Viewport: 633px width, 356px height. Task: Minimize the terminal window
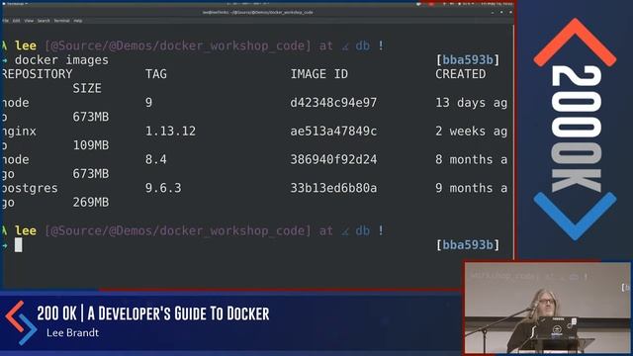(x=493, y=13)
